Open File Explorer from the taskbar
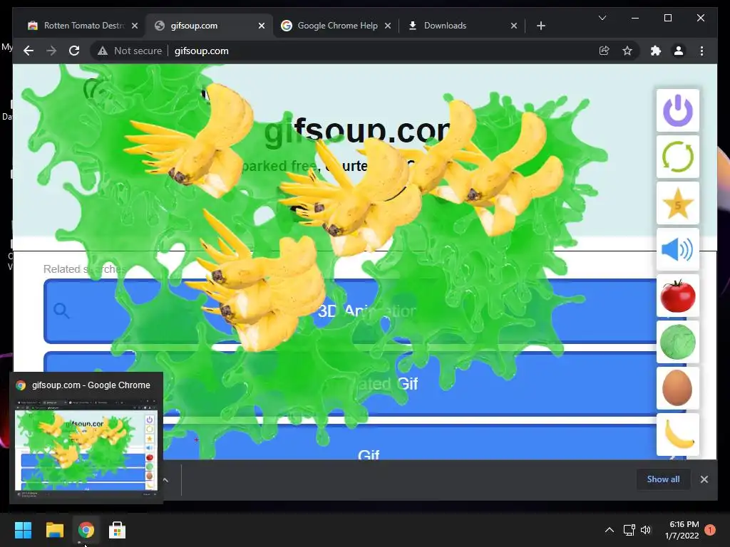This screenshot has height=547, width=730. click(x=54, y=530)
